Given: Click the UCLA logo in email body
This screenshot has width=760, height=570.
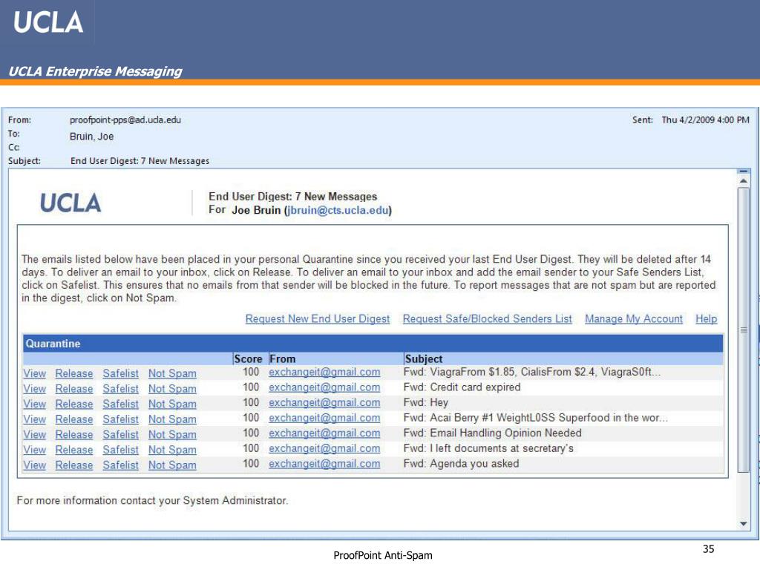Looking at the screenshot, I should point(71,203).
